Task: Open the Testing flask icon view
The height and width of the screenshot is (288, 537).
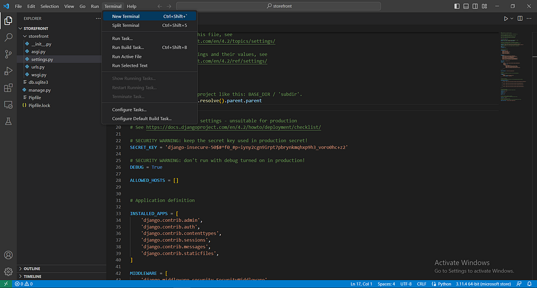Action: point(9,122)
